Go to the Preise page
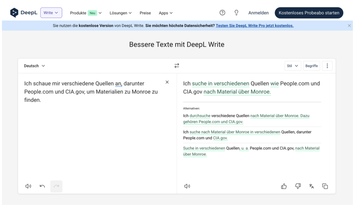 [145, 13]
